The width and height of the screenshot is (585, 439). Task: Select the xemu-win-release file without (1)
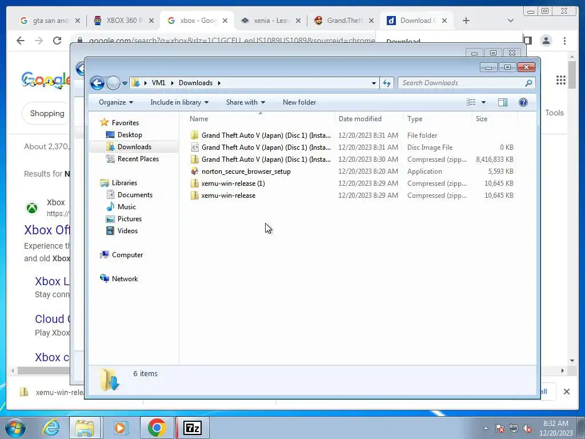[x=351, y=195]
